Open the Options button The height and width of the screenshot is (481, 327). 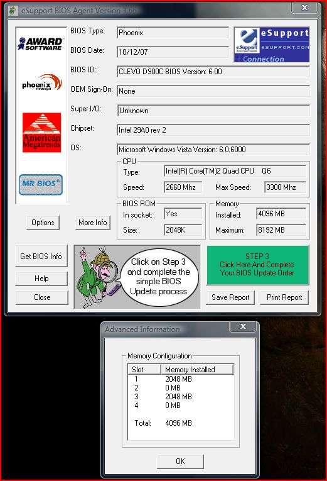(x=43, y=223)
